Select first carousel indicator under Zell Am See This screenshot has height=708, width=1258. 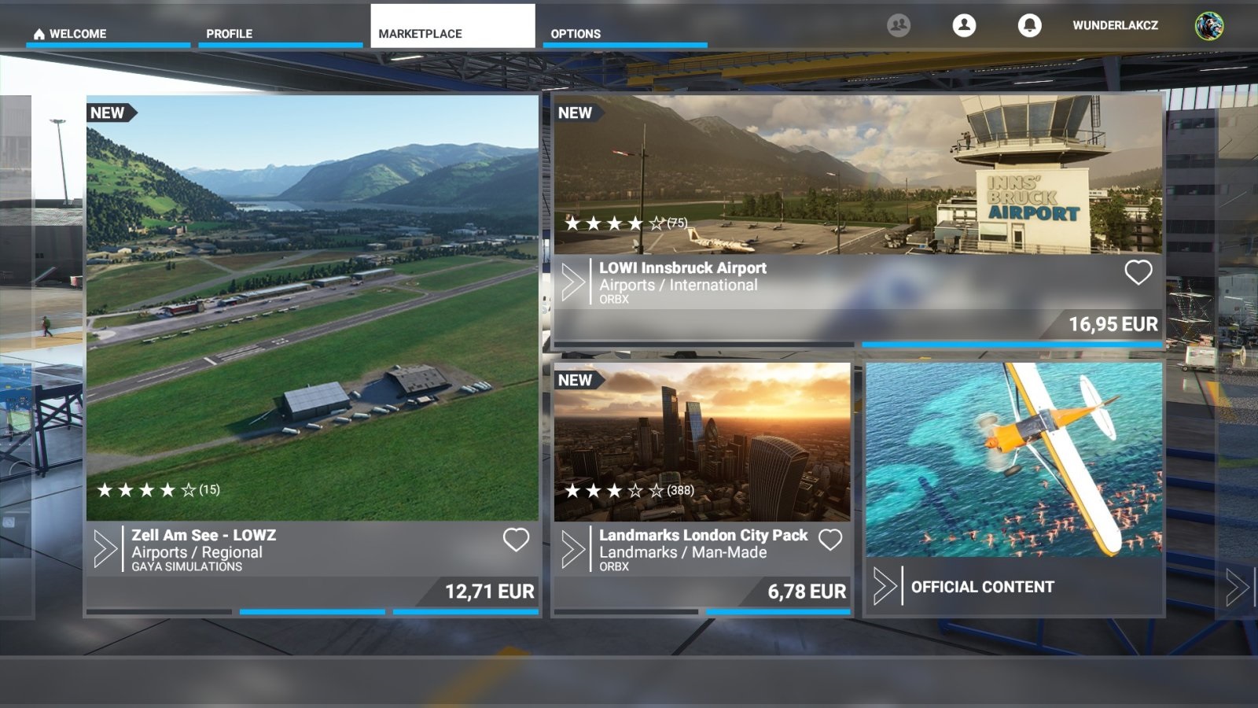tap(159, 611)
